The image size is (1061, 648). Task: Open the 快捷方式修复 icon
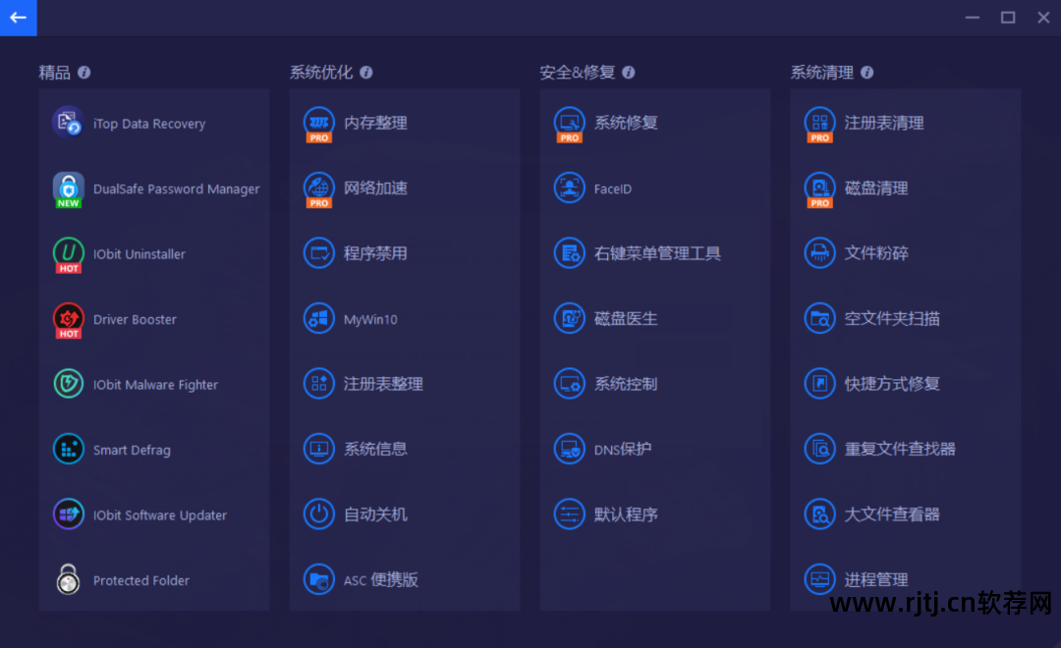pyautogui.click(x=819, y=384)
